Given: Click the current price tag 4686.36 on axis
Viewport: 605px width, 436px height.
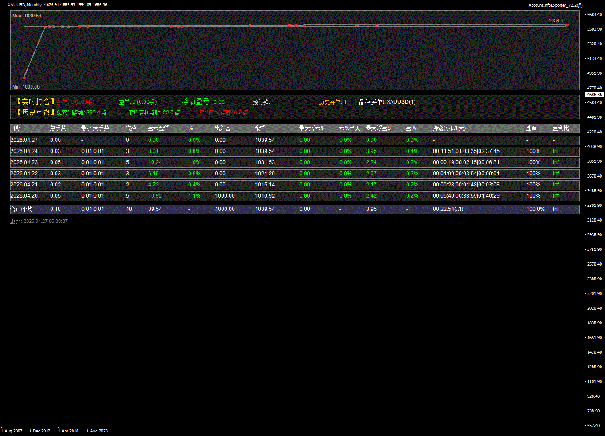Looking at the screenshot, I should click(x=594, y=95).
